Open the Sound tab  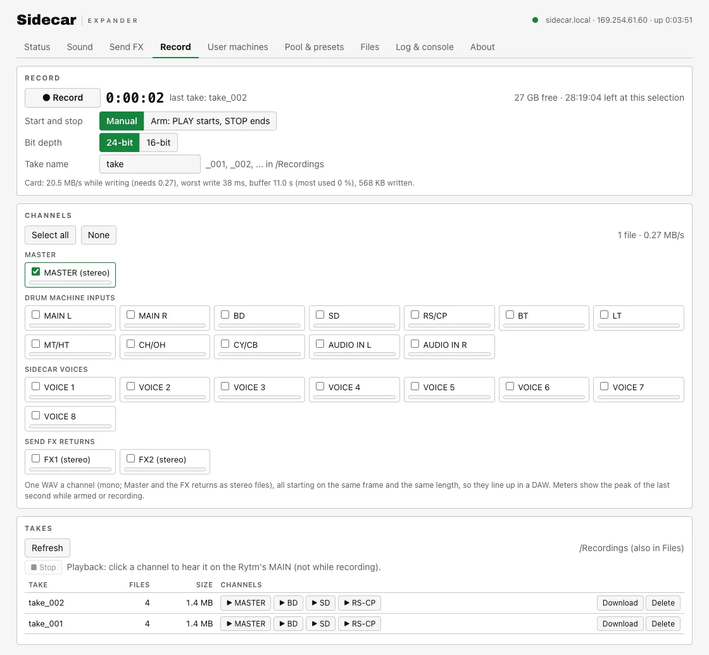[80, 47]
